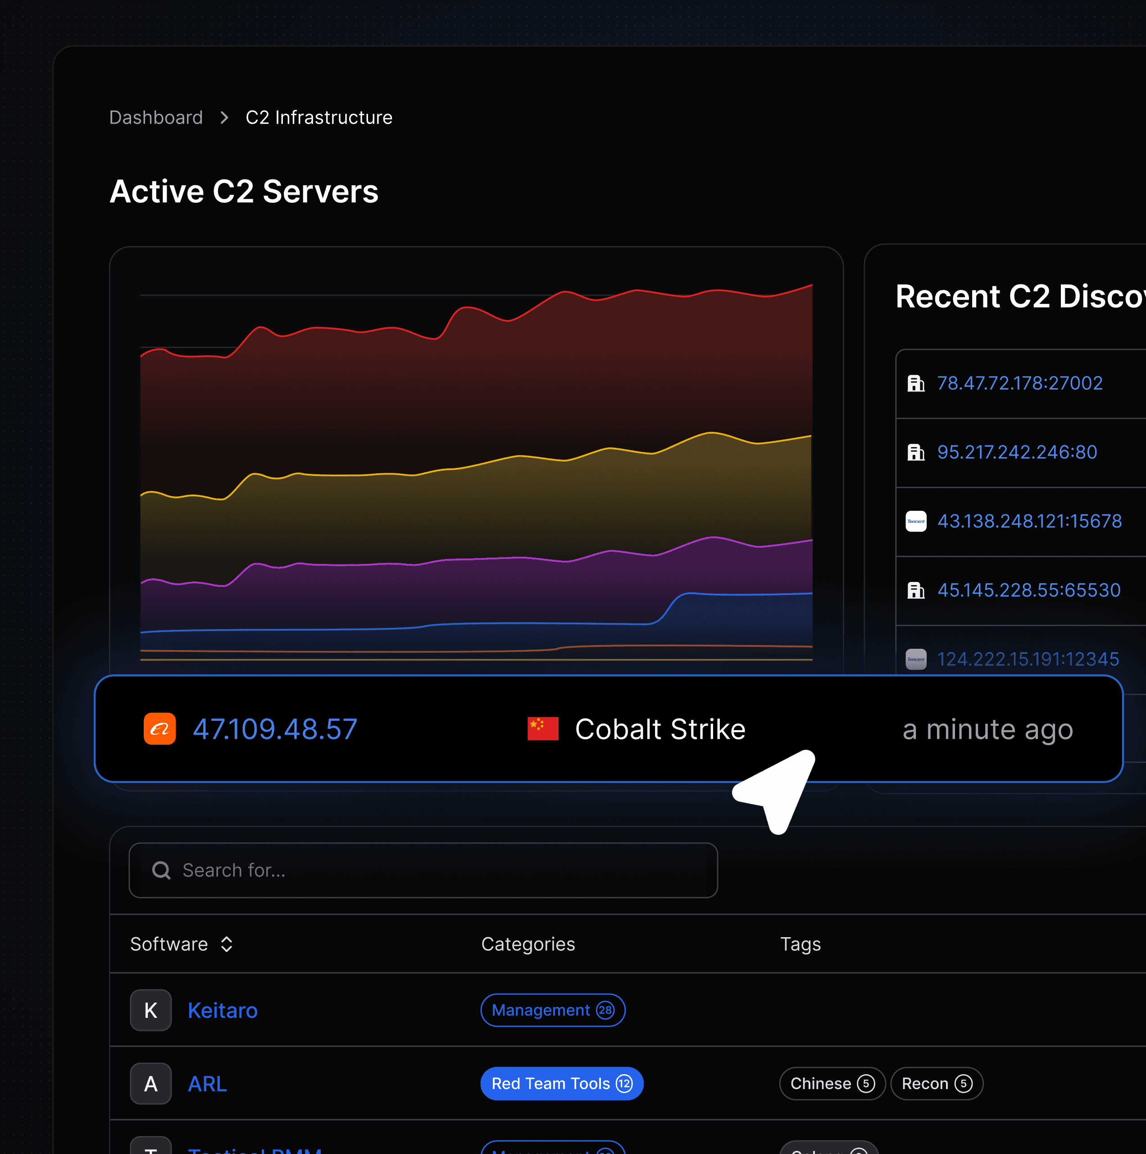Image resolution: width=1146 pixels, height=1154 pixels.
Task: Open the Keitaro software link
Action: 223,1010
